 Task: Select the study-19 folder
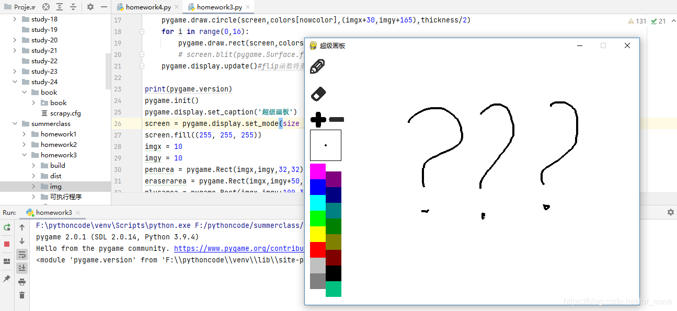pyautogui.click(x=44, y=30)
